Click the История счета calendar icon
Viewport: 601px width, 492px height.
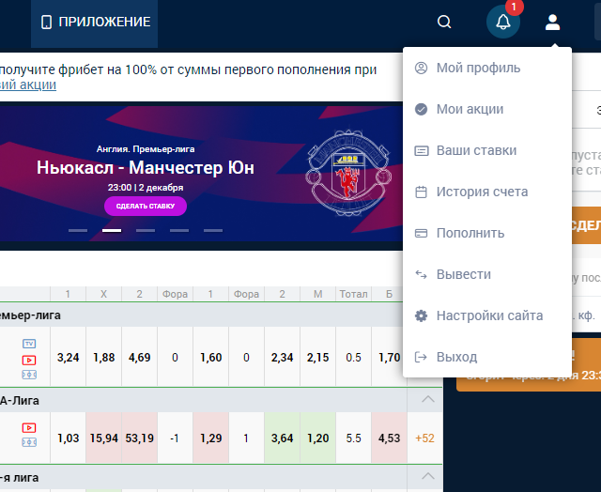tap(421, 192)
